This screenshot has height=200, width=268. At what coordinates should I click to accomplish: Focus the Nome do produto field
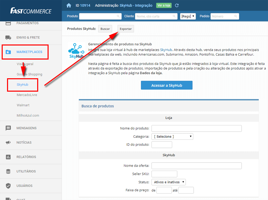[197, 128]
